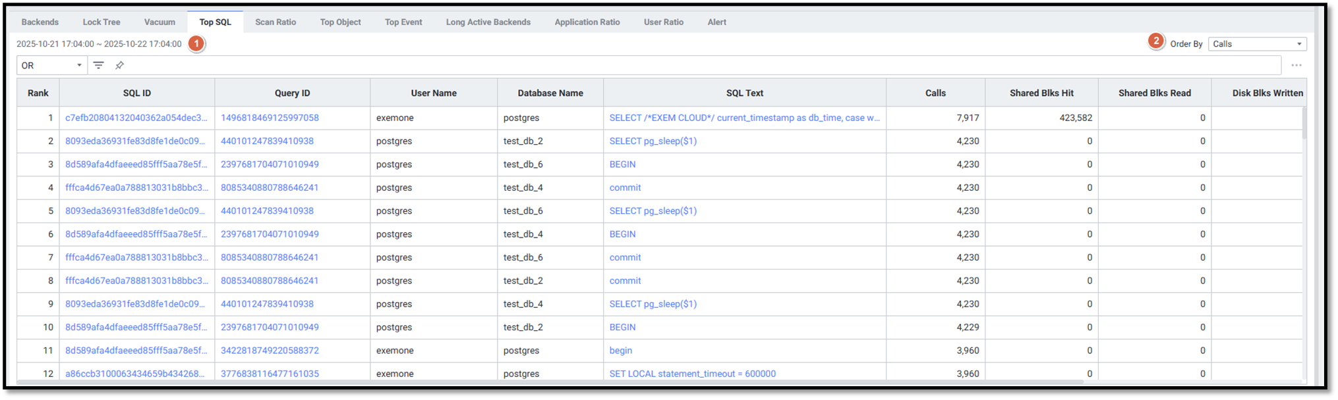
Task: Click the table's vertical scrollbar
Action: click(x=1304, y=125)
